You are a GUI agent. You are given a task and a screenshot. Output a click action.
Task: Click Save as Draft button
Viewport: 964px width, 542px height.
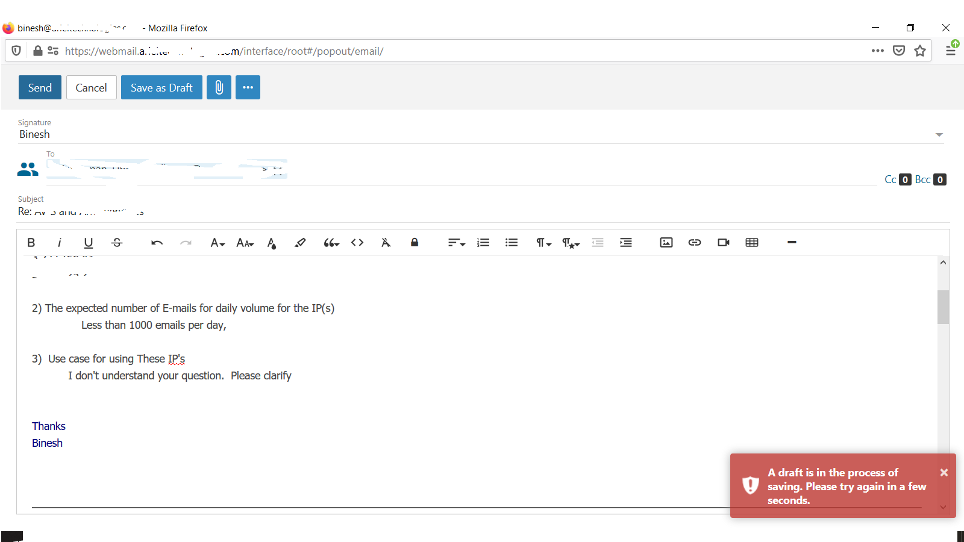point(161,87)
